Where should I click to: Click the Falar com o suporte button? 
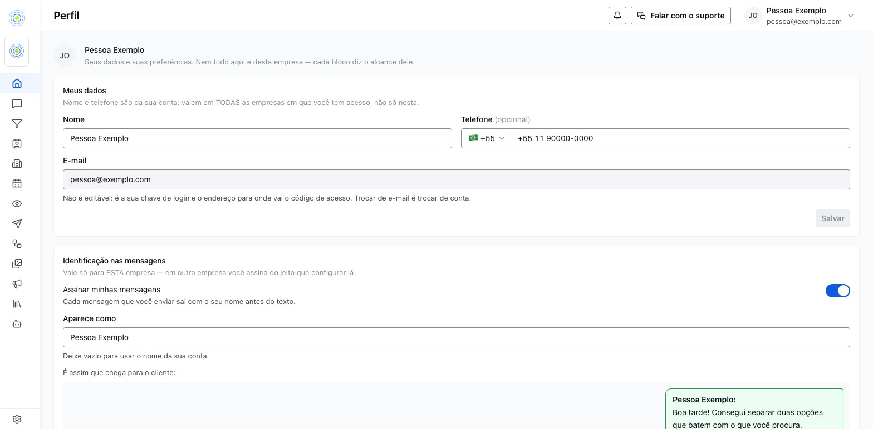pos(681,16)
